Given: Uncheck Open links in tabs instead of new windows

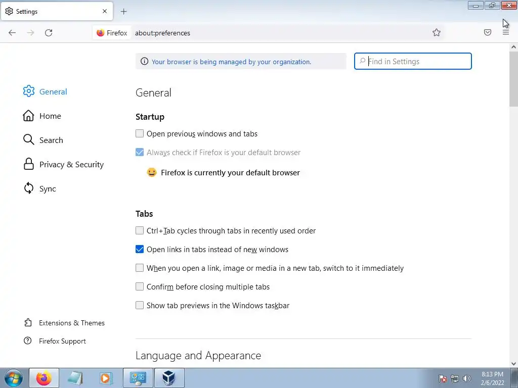Looking at the screenshot, I should tap(140, 249).
